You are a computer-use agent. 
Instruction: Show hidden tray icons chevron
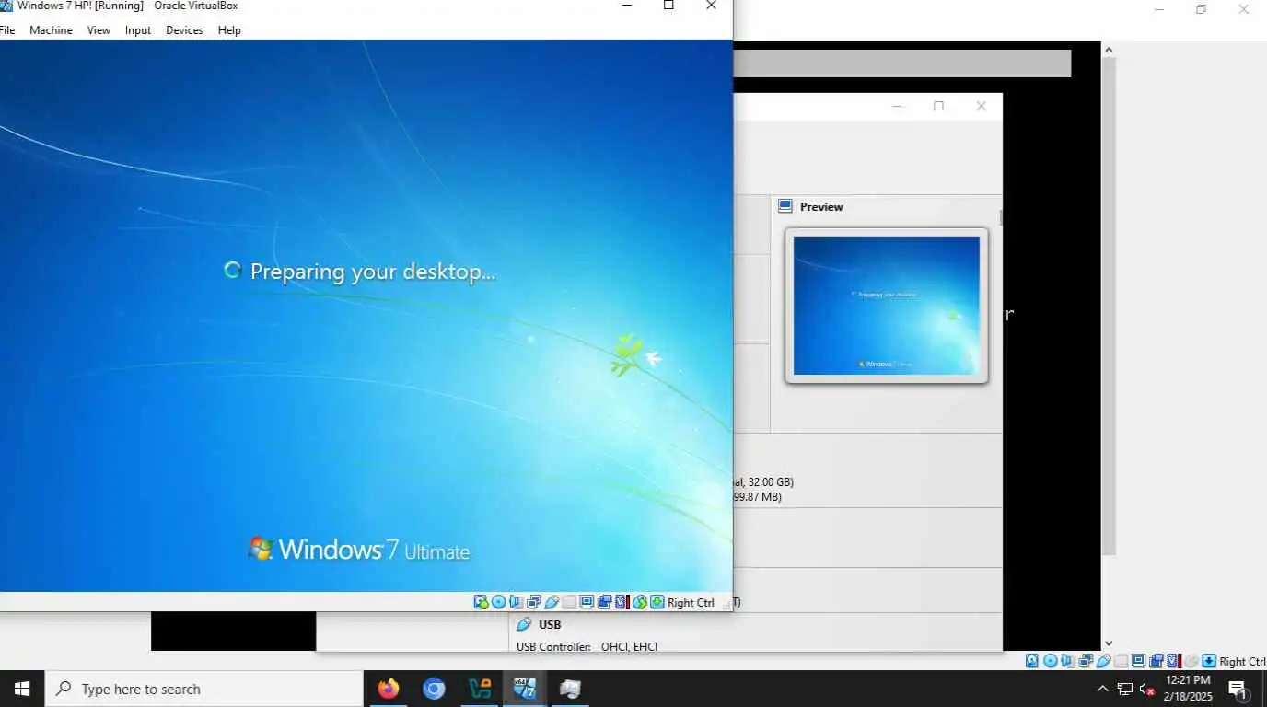1102,689
